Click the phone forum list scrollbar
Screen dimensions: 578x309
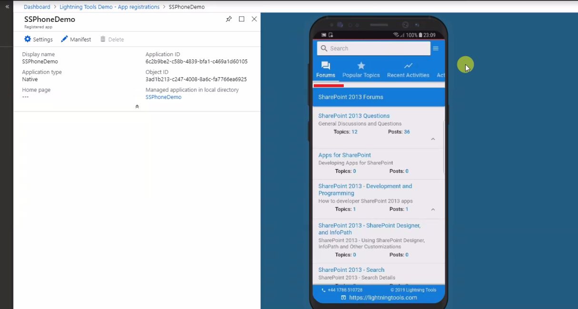pyautogui.click(x=444, y=147)
